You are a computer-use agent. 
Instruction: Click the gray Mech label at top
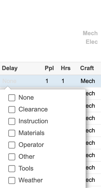[90, 33]
